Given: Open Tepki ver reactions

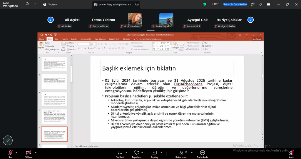Looking at the screenshot, I should (x=137, y=154).
